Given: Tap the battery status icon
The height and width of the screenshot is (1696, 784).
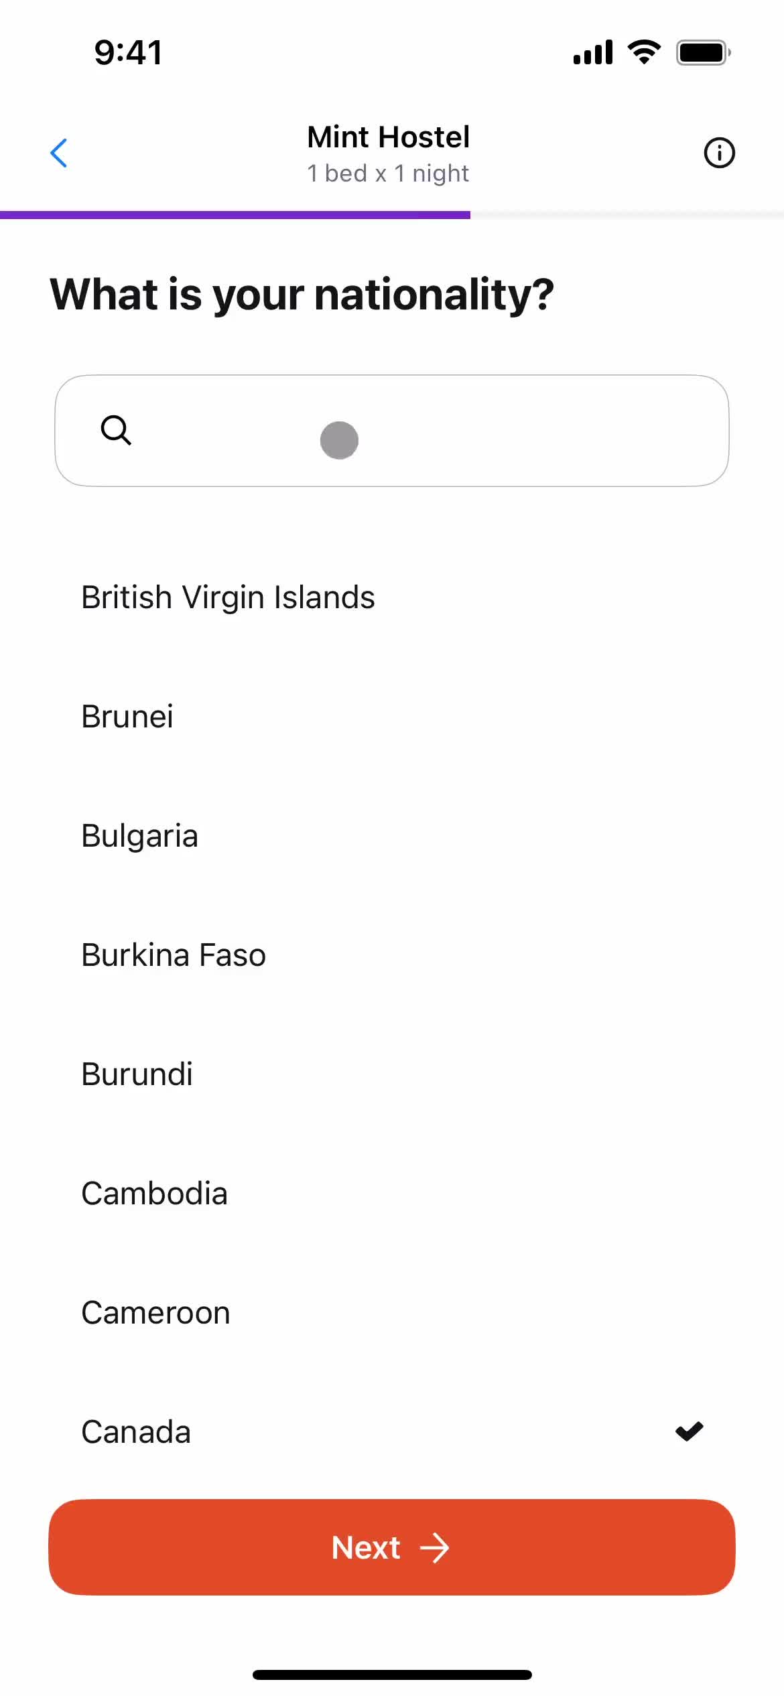Looking at the screenshot, I should tap(703, 52).
